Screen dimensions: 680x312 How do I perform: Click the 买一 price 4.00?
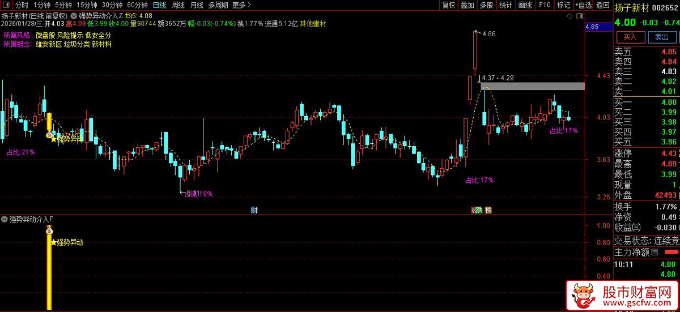coord(669,102)
